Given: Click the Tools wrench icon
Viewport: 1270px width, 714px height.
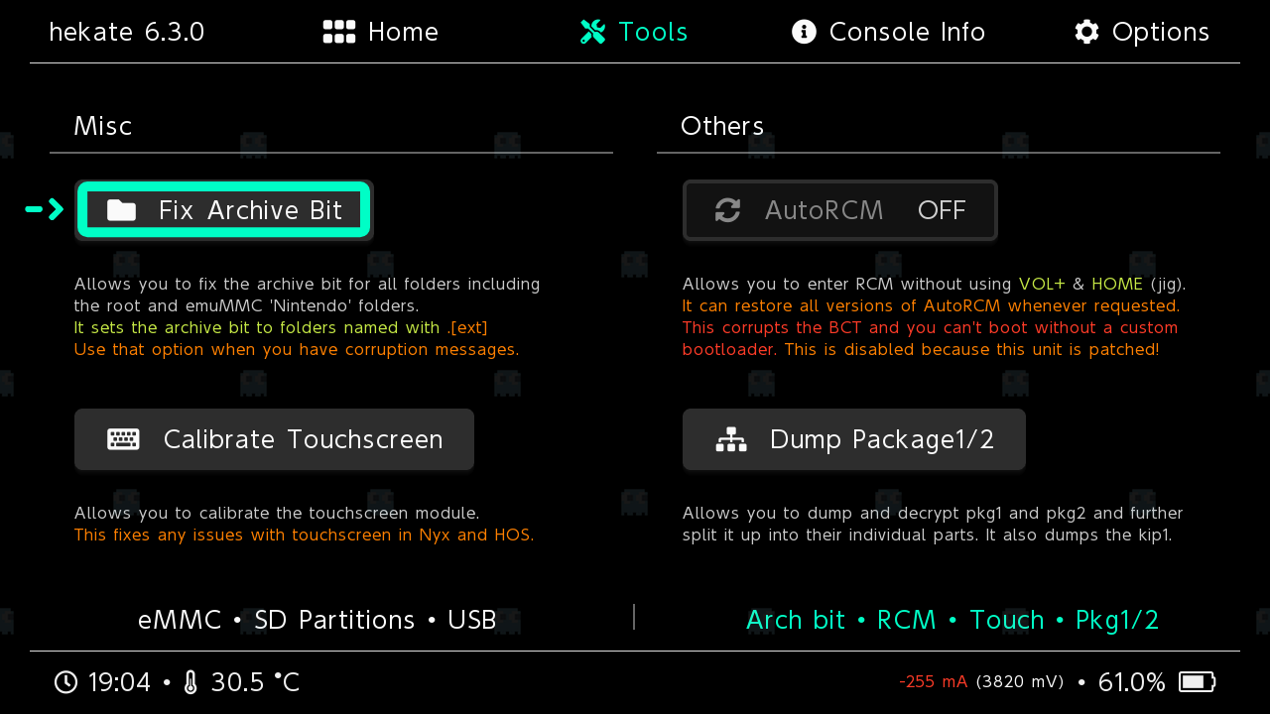Looking at the screenshot, I should tap(593, 32).
